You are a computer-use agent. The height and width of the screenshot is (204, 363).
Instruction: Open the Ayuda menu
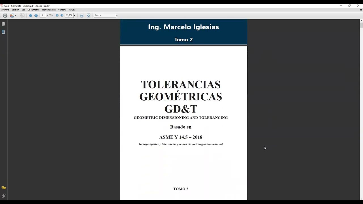pos(72,10)
